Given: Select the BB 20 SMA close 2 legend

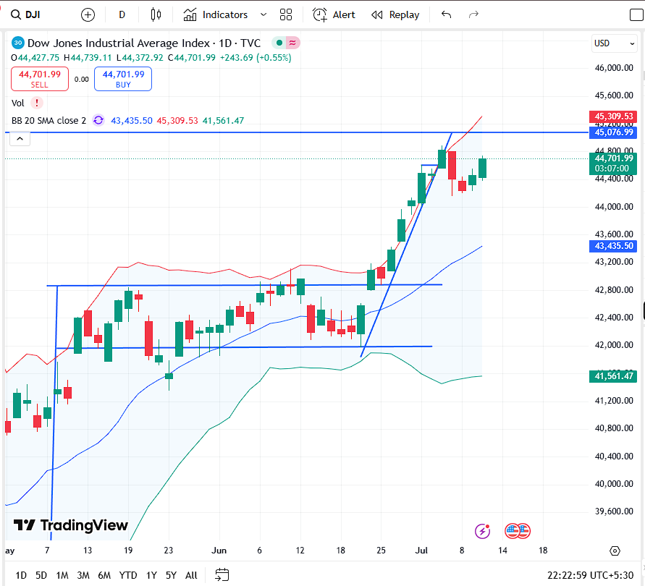Looking at the screenshot, I should coord(49,121).
